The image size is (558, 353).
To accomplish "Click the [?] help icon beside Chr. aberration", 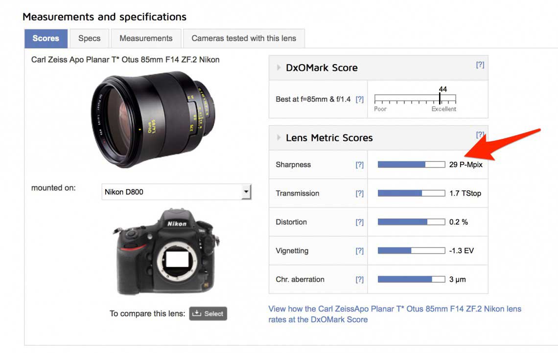I will 359,280.
